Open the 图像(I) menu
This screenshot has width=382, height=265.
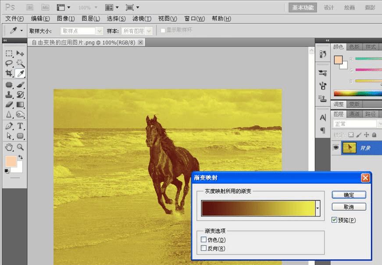65,18
